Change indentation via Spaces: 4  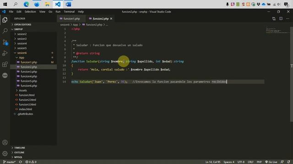click(x=229, y=162)
